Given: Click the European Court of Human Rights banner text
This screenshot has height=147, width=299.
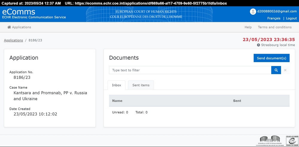Looking at the screenshot, I should pyautogui.click(x=146, y=12).
